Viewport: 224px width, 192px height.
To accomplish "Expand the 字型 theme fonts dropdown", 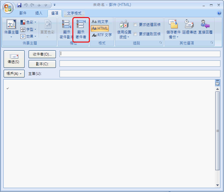I will (28, 30).
